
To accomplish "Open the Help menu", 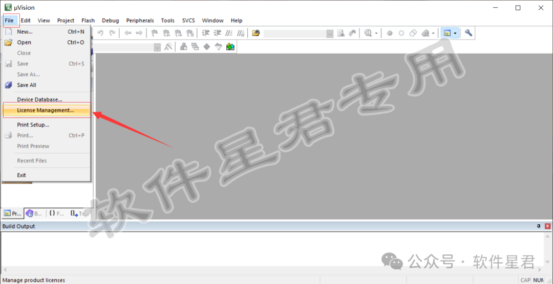I will (x=237, y=20).
